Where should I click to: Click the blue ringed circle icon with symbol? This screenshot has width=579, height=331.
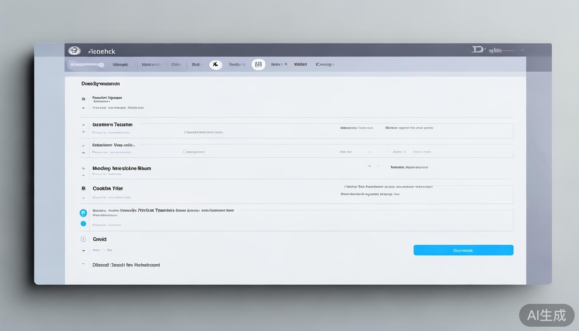pyautogui.click(x=83, y=213)
